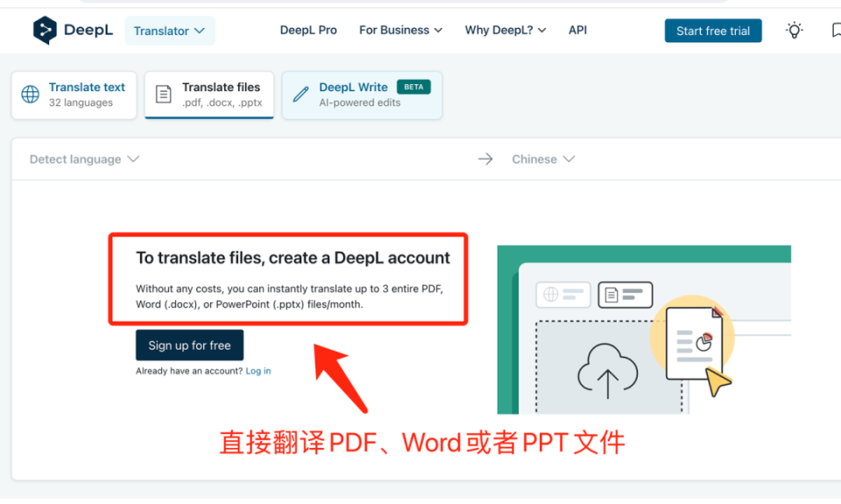This screenshot has width=841, height=504.
Task: Click the arrow between source and target languages
Action: click(x=485, y=159)
